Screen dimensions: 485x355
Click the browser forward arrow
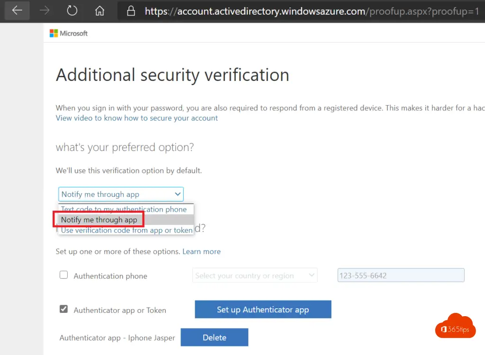[x=45, y=10]
